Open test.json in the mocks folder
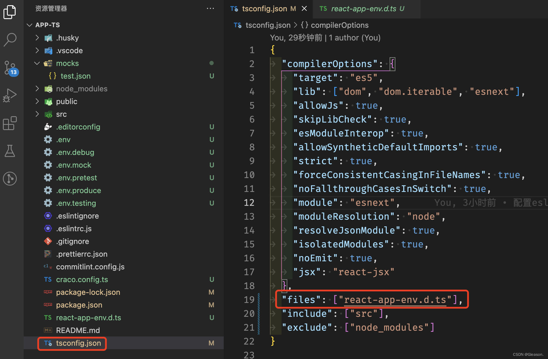Viewport: 548px width, 359px height. [124, 76]
